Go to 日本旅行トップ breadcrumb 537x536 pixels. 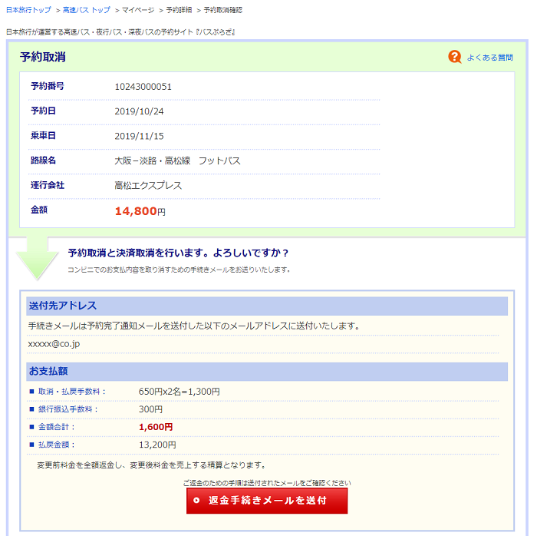[x=28, y=10]
